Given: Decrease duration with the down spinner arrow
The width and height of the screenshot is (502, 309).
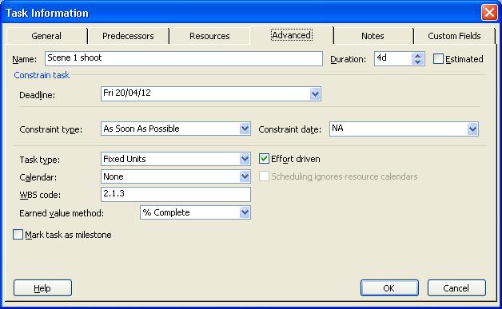Looking at the screenshot, I should (417, 61).
